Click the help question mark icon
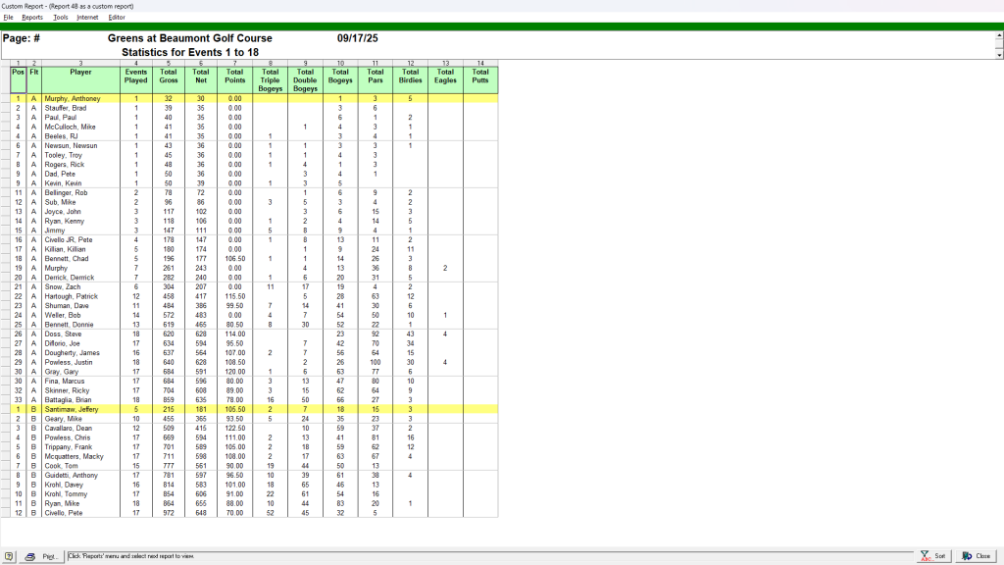This screenshot has height=565, width=1004. pyautogui.click(x=10, y=556)
